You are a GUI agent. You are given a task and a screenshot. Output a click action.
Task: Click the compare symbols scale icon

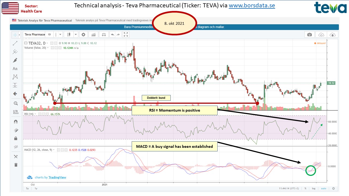coord(104,35)
